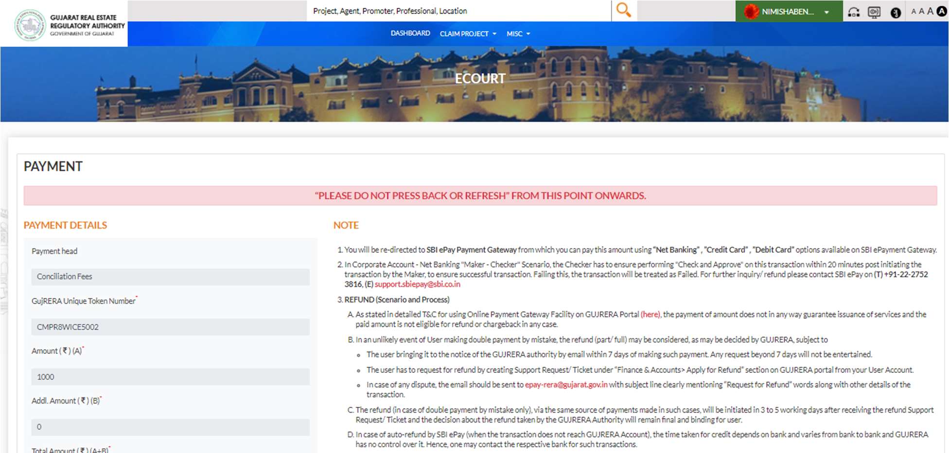Expand the CLAIM PROJECT menu
Image resolution: width=949 pixels, height=453 pixels.
468,34
